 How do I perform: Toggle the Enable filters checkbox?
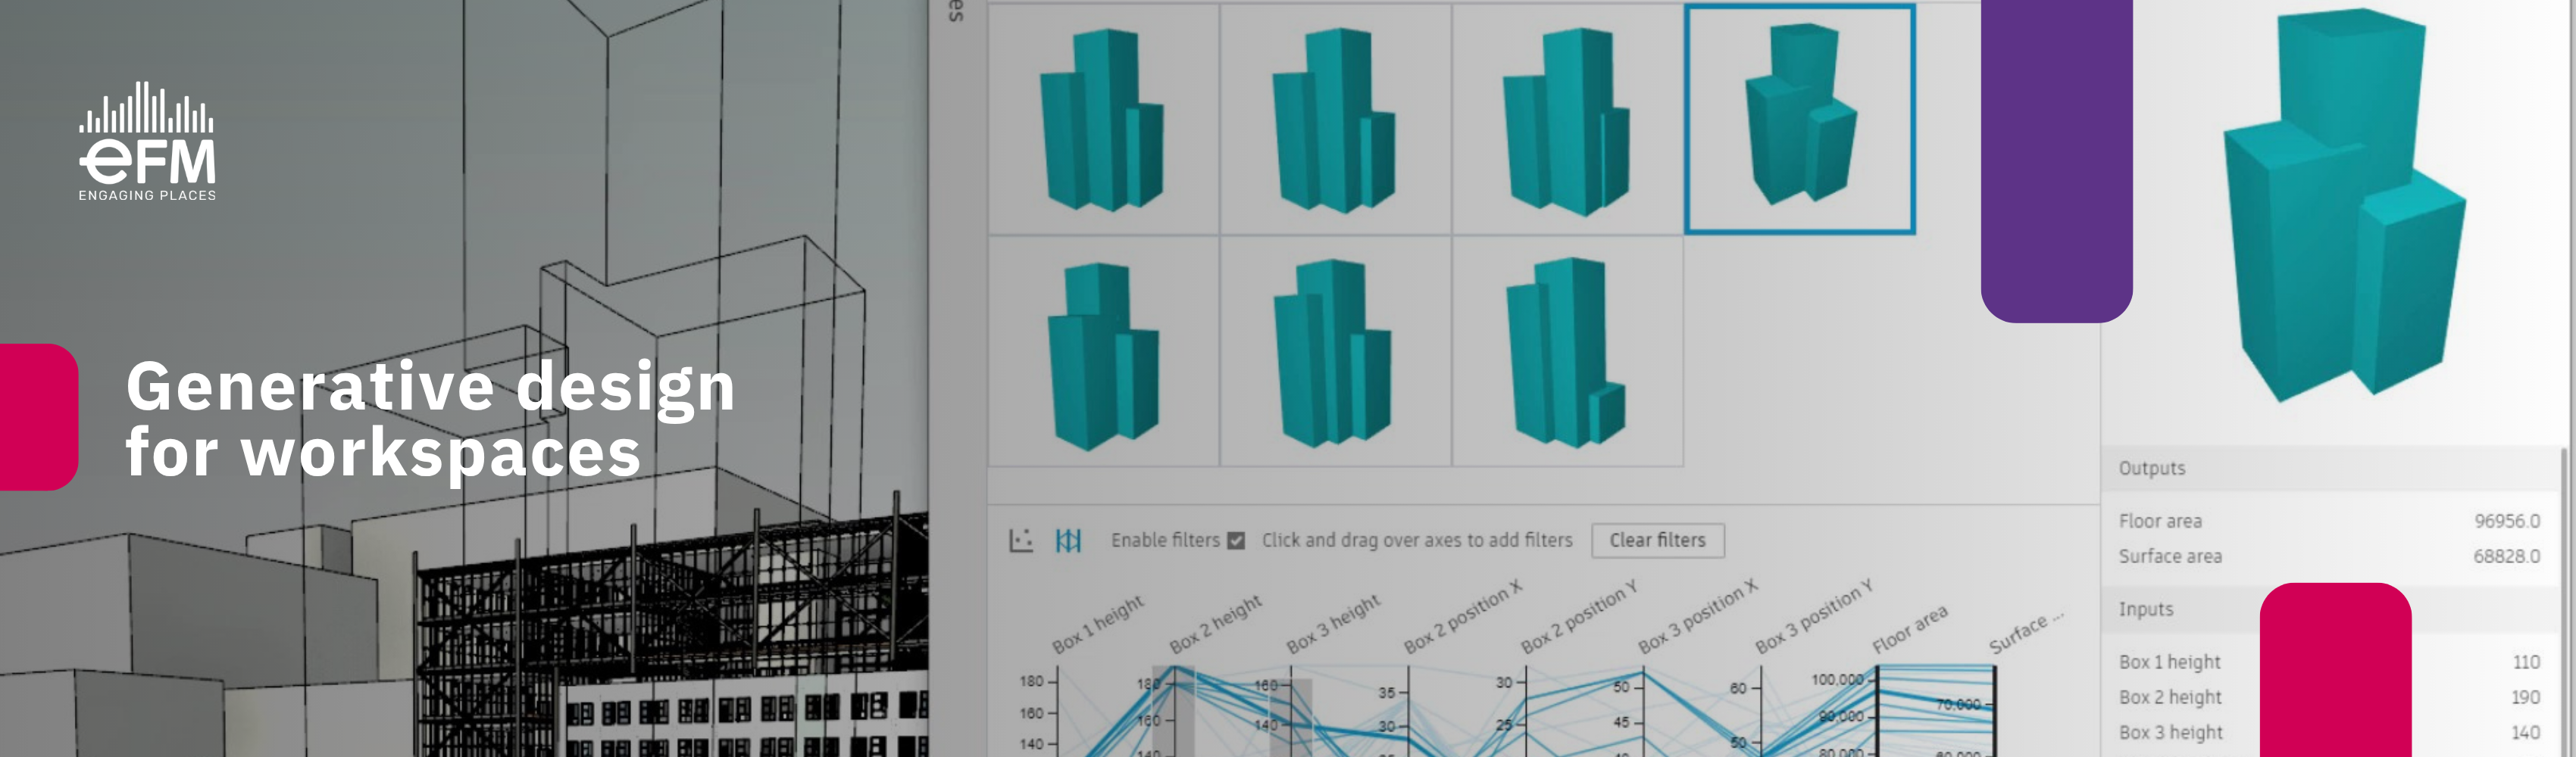point(1236,540)
